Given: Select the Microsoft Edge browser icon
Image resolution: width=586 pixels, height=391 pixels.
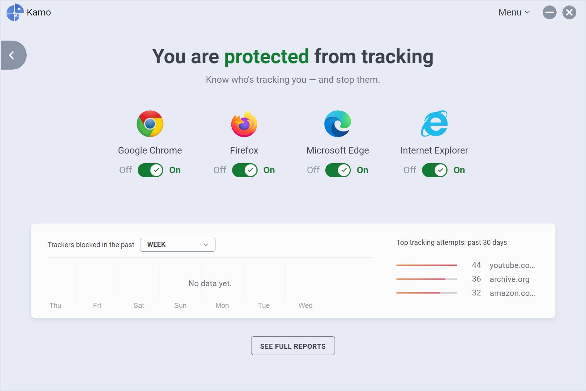Looking at the screenshot, I should 337,123.
